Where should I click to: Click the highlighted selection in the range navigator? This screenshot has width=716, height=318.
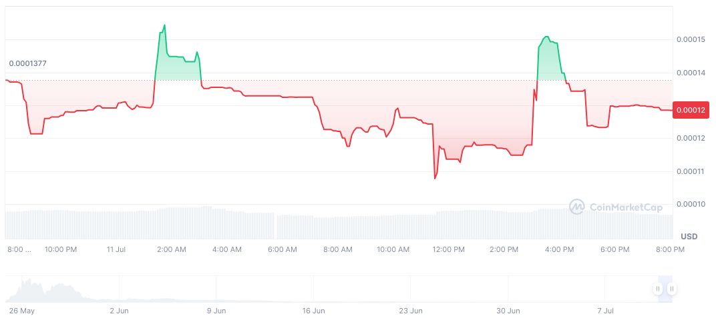click(x=665, y=289)
